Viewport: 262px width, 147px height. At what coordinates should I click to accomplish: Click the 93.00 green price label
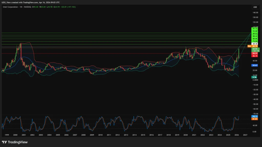click(255, 31)
